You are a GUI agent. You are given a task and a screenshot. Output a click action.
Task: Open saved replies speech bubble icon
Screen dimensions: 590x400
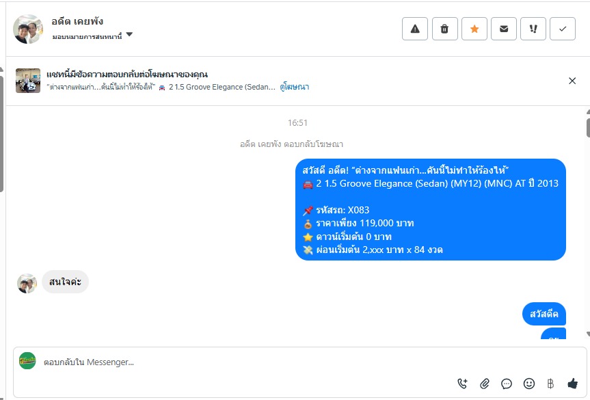(x=507, y=384)
